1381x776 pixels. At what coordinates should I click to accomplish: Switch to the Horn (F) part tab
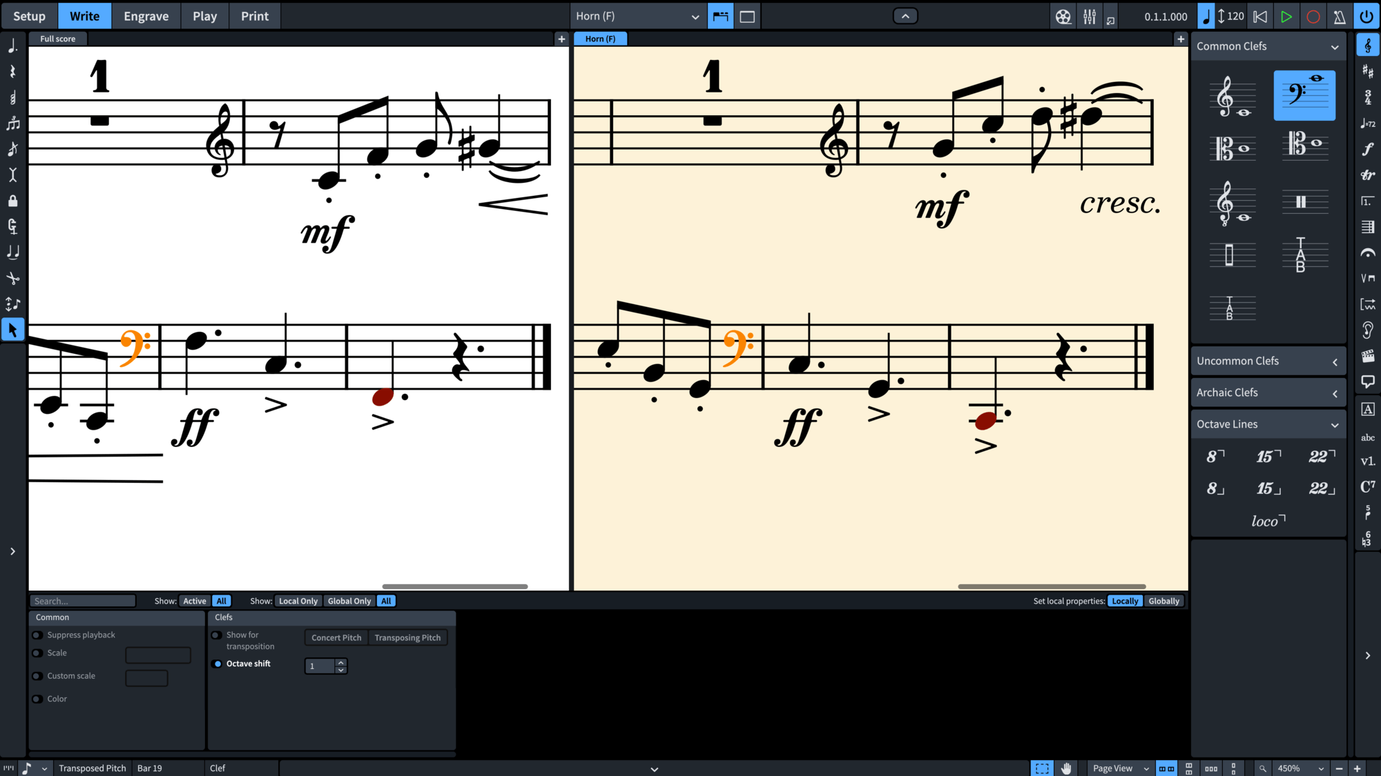(599, 39)
